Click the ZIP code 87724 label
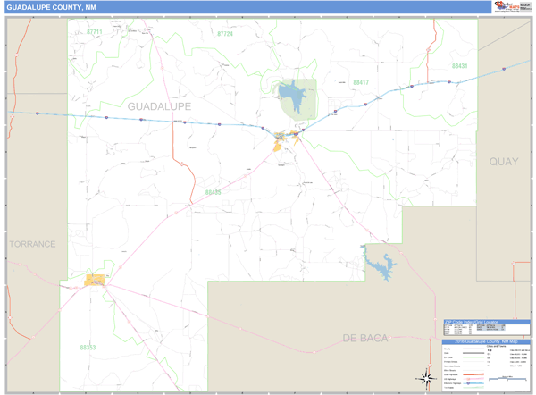 click(x=224, y=33)
